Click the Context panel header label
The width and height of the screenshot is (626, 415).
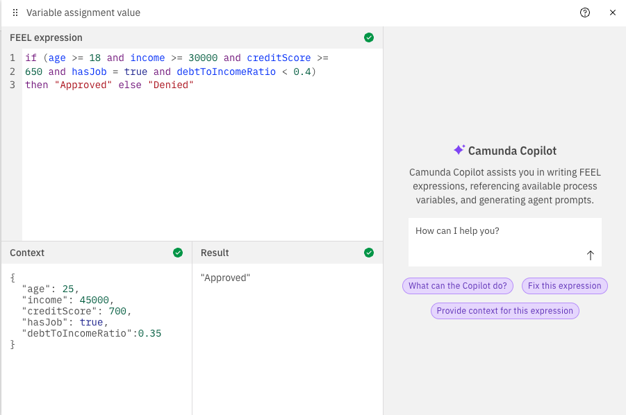tap(27, 253)
